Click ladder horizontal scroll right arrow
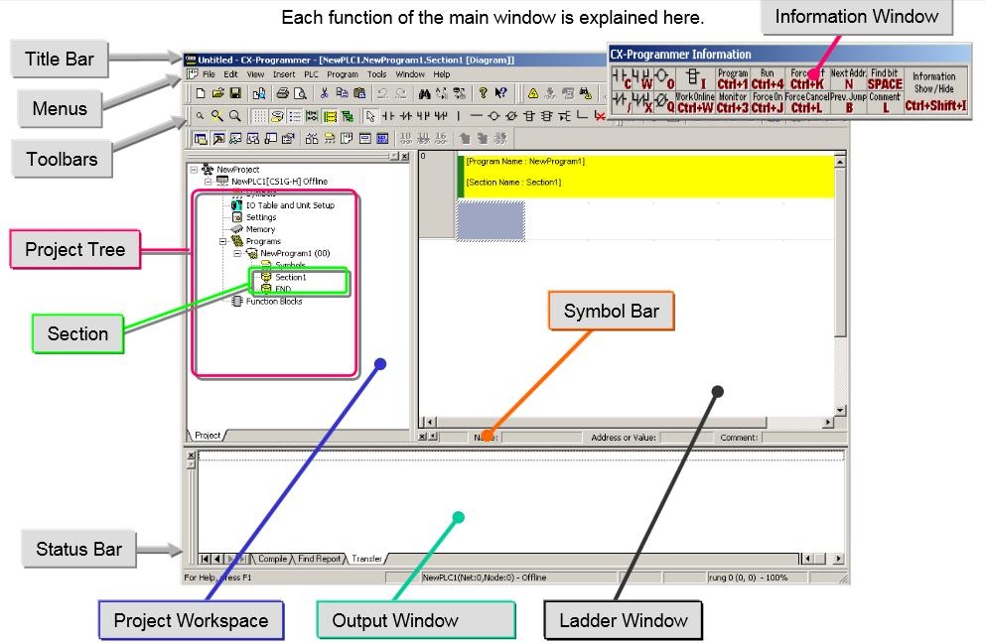Image resolution: width=986 pixels, height=643 pixels. 828,423
